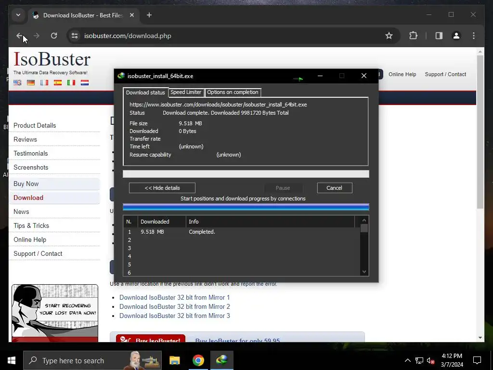Click the taskbar search box

pos(92,360)
